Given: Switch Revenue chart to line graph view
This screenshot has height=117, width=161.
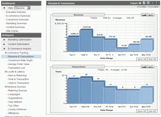Looking at the screenshot, I should (151, 15).
